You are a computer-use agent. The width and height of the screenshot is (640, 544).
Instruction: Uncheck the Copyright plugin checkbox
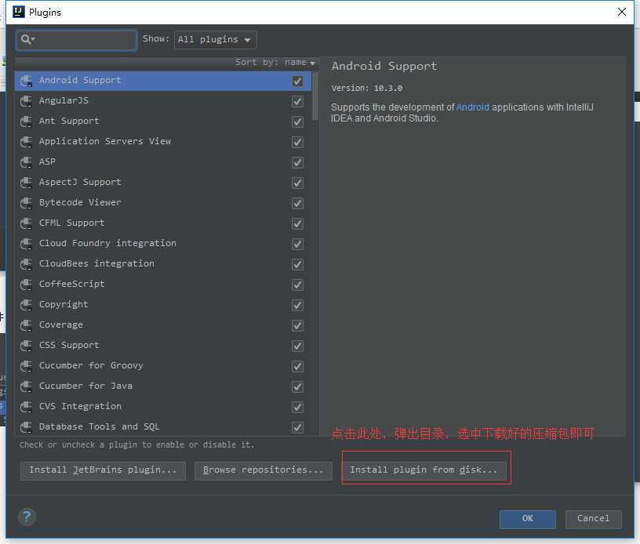297,305
